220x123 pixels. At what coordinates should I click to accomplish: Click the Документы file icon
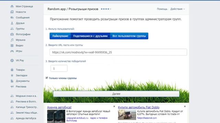12,81
